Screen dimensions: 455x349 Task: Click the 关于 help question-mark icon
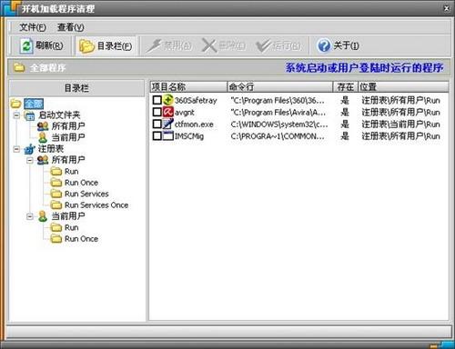click(x=324, y=45)
